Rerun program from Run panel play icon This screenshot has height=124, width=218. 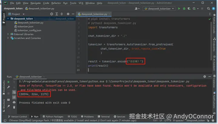point(8,82)
